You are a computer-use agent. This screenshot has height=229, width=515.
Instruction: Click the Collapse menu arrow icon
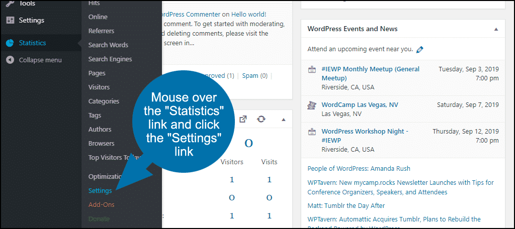10,60
